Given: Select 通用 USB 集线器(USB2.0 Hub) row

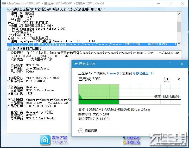Looking at the screenshot, I should [x=32, y=25].
